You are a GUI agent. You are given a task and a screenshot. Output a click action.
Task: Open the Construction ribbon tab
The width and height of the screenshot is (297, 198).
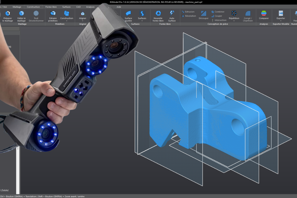click(33, 7)
